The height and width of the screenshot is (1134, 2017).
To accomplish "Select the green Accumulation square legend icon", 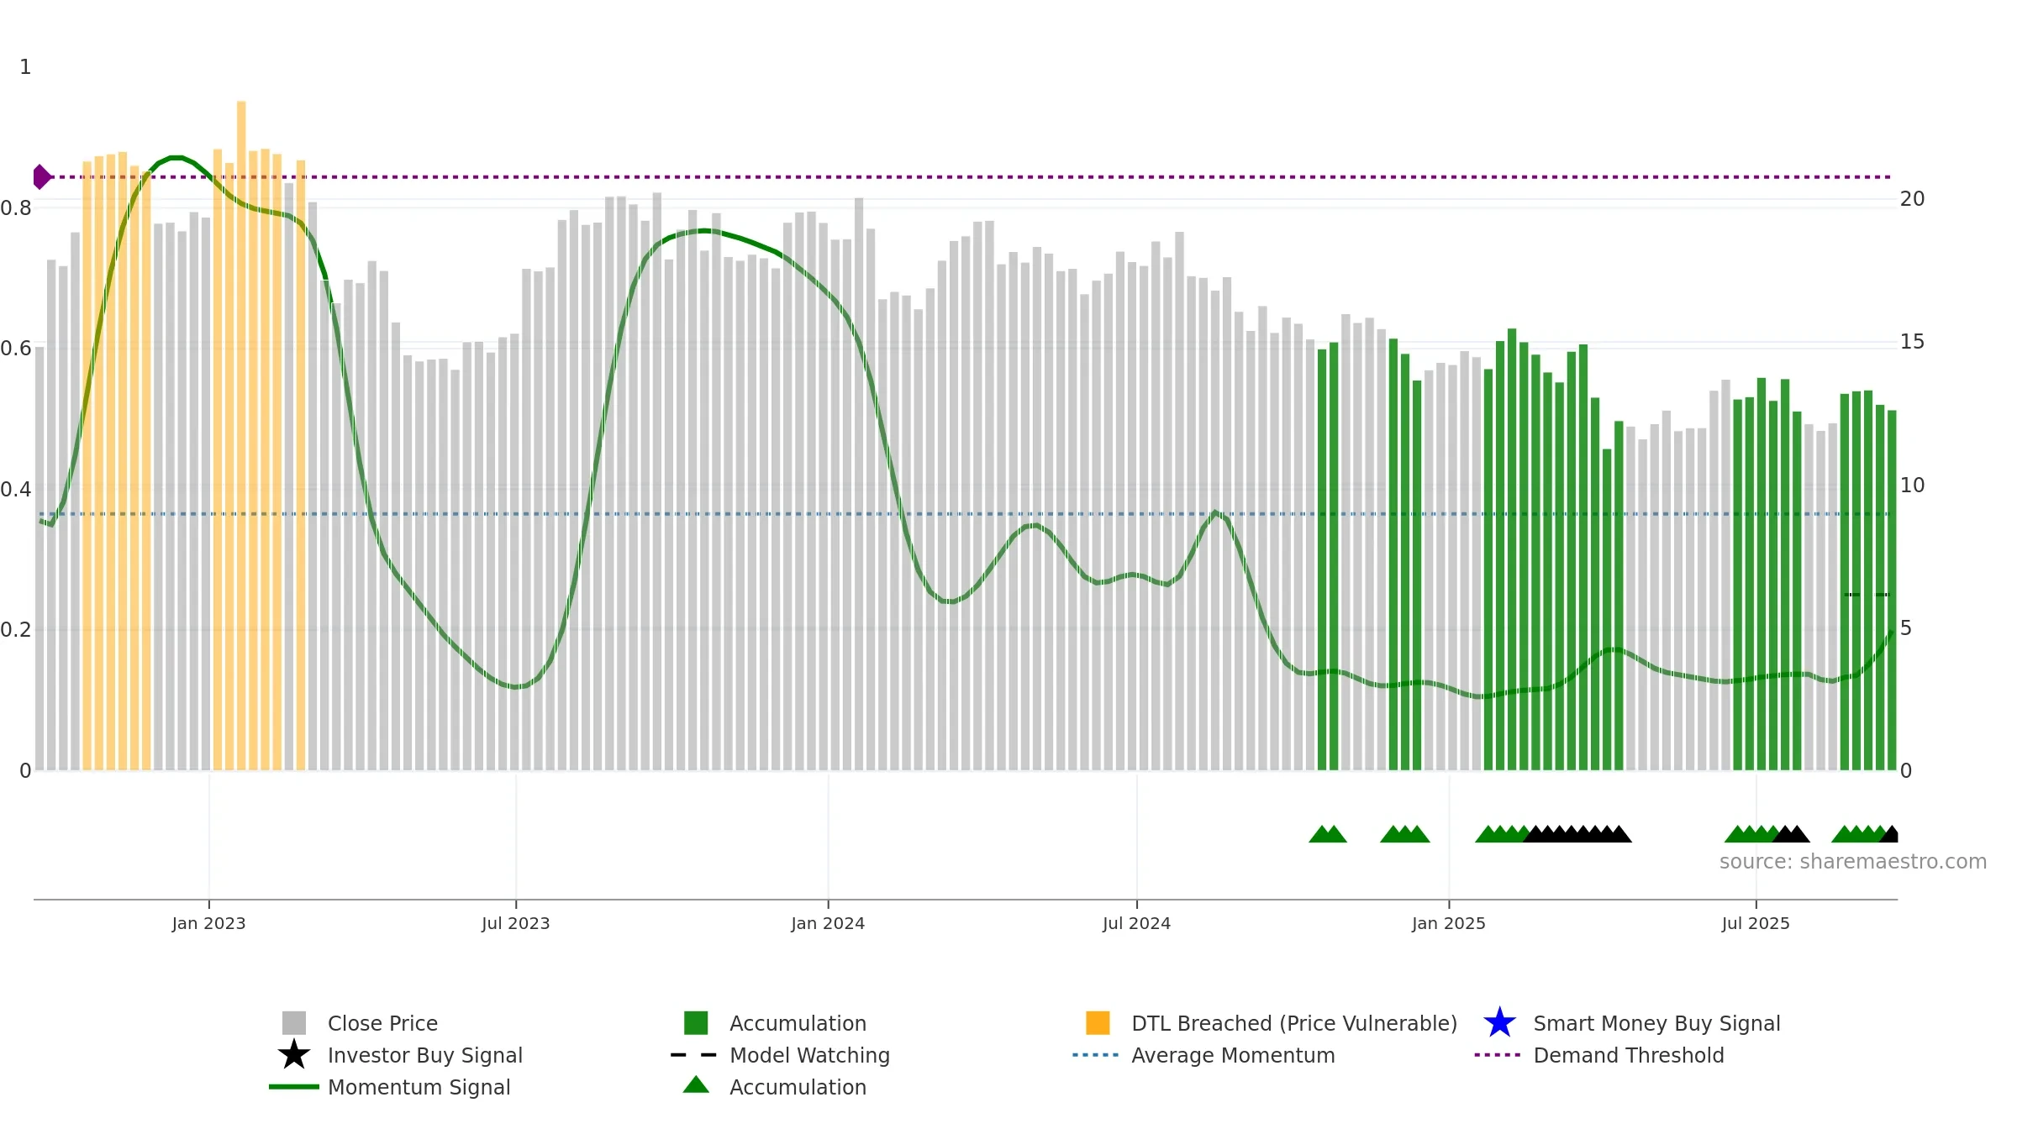I will [x=696, y=1023].
